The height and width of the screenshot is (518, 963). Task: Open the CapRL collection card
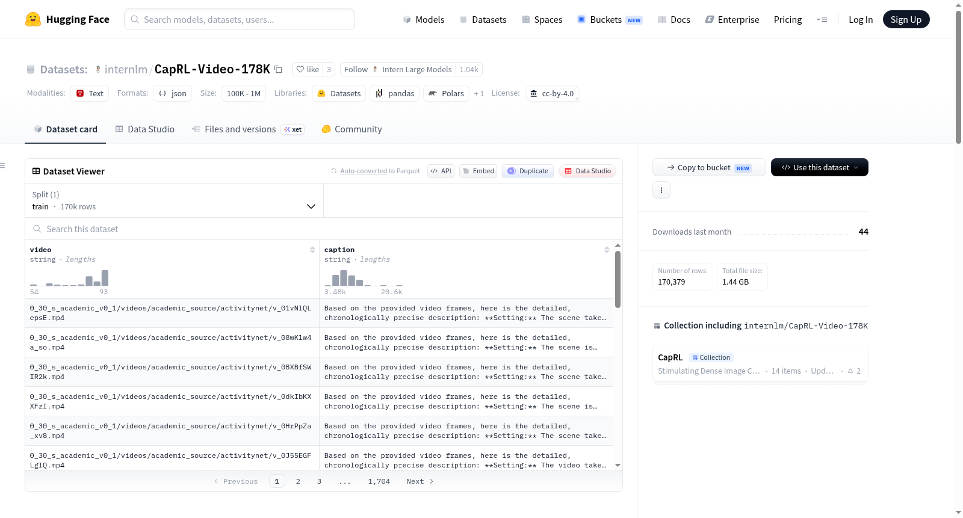(760, 364)
